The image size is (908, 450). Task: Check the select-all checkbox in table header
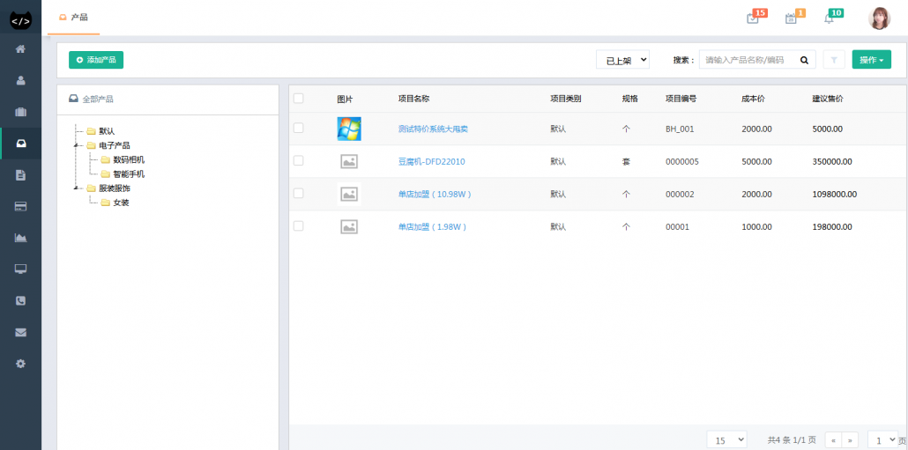click(x=298, y=98)
